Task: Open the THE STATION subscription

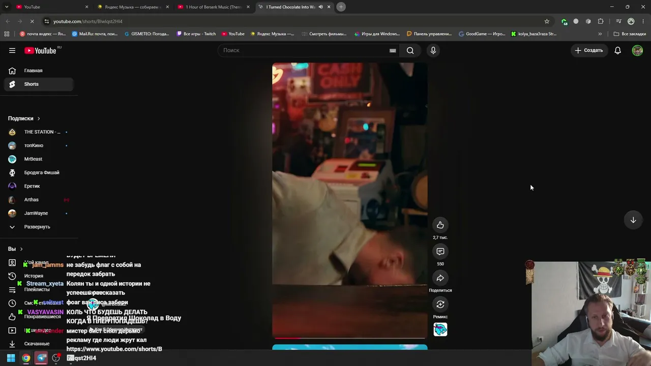Action: (x=39, y=132)
